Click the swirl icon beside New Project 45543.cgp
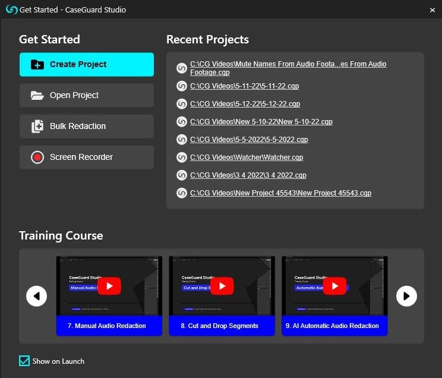This screenshot has width=442, height=378. coord(182,193)
